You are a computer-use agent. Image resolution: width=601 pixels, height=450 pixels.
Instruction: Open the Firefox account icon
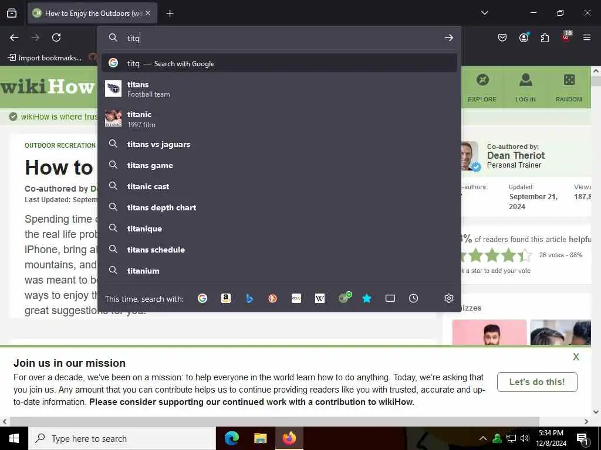[x=524, y=37]
